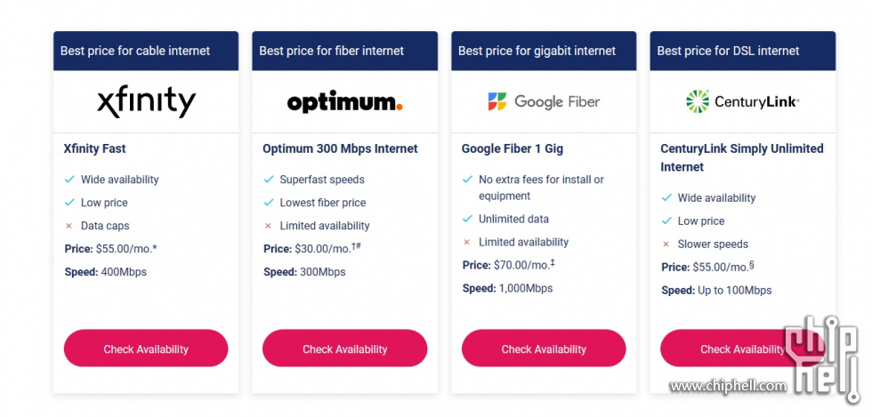Click the red X beside Slower speeds

pos(666,245)
